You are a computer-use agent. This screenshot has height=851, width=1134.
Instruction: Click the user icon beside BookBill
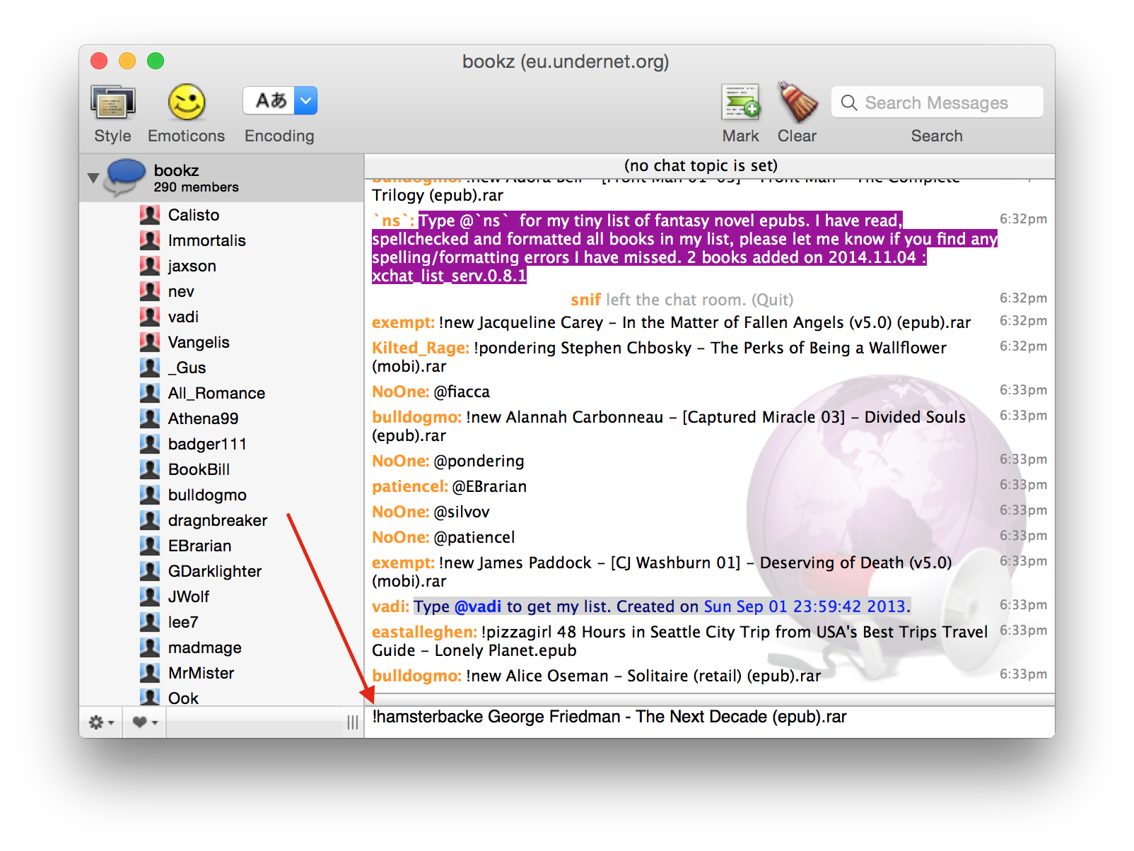click(150, 469)
